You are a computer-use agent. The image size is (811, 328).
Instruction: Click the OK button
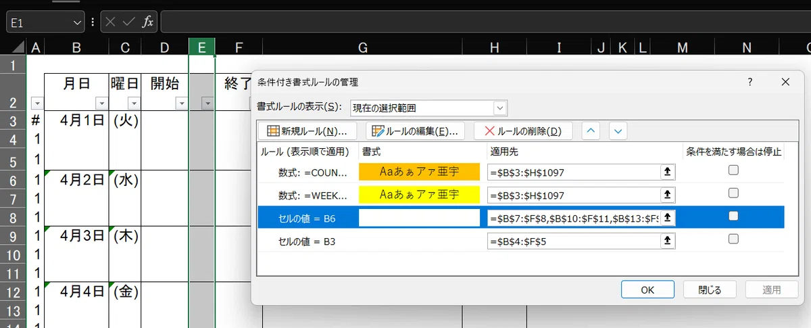[647, 289]
